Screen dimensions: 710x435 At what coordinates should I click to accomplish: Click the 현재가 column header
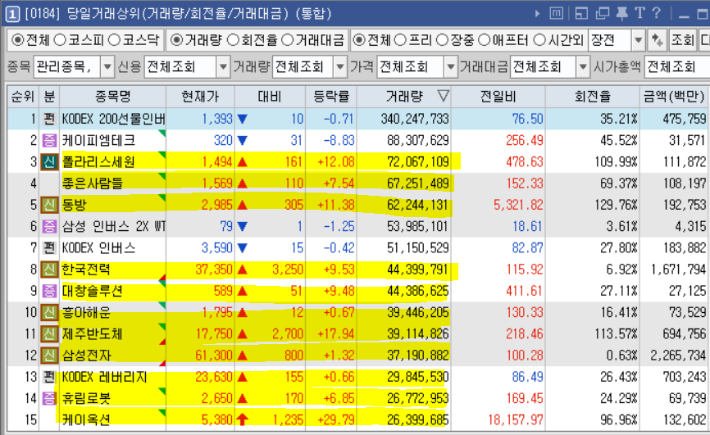(x=200, y=97)
